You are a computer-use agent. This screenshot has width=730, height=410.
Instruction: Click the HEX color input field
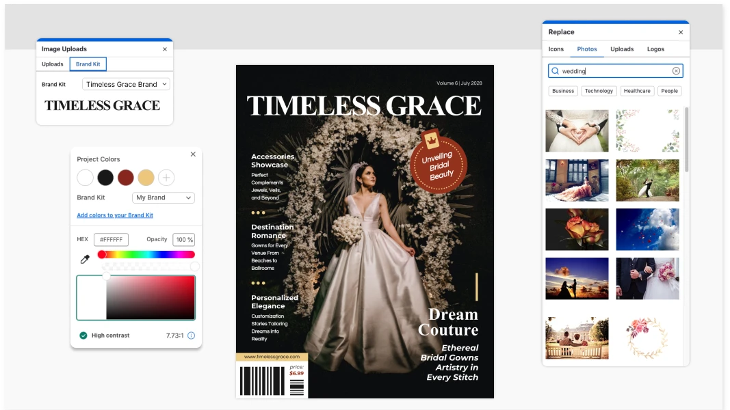click(x=112, y=239)
